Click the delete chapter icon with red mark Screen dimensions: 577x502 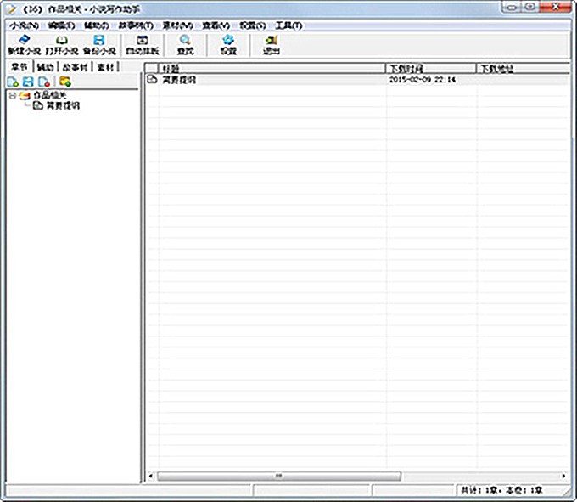point(44,82)
